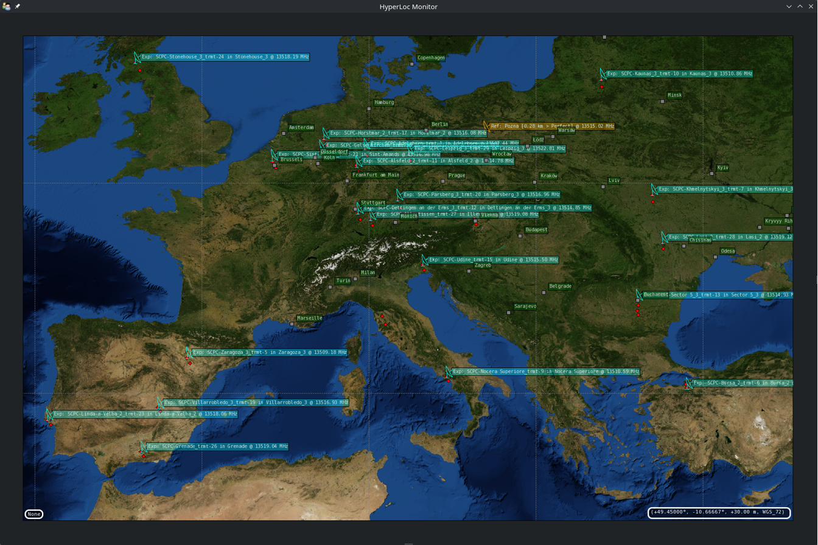Select the Odesa city label
Image resolution: width=818 pixels, height=545 pixels.
coord(728,251)
